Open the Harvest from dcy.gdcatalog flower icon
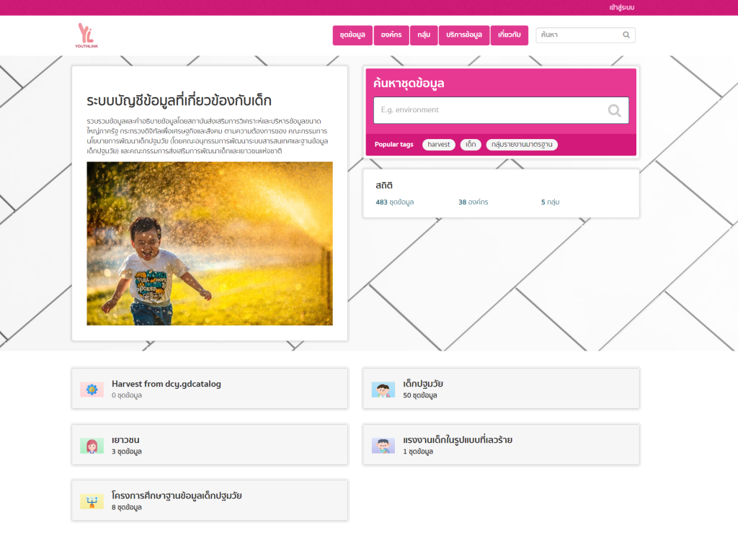Screen dimensions: 738x535 pyautogui.click(x=92, y=390)
